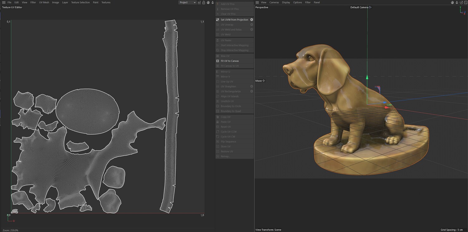Click the Perspective viewport label
The image size is (468, 232).
coord(262,7)
